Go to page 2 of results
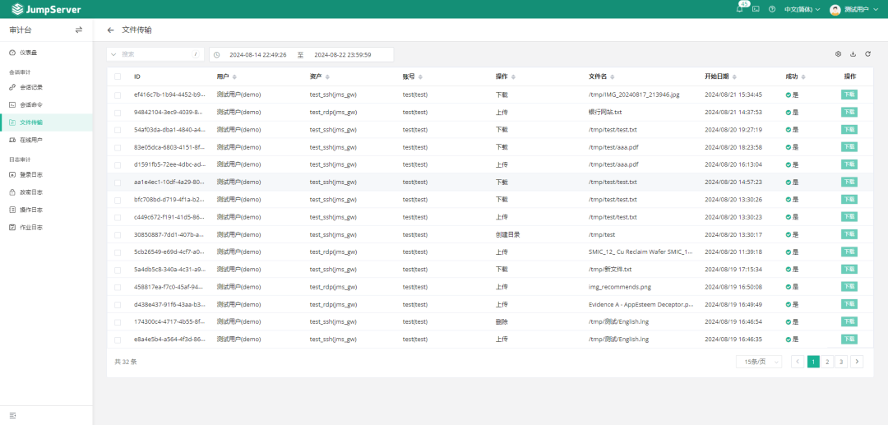The image size is (888, 425). (x=827, y=362)
